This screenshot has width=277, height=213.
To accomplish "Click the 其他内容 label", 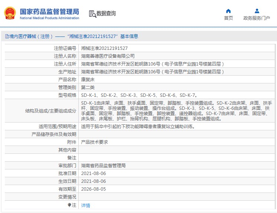I will pyautogui.click(x=67, y=150).
